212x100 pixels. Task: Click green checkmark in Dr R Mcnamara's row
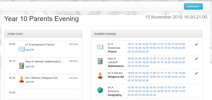click(x=196, y=44)
